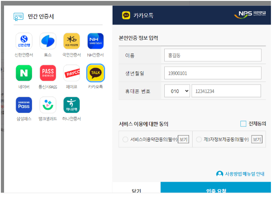This screenshot has width=275, height=200.
Task: Click the 뱅크샐러드 label text
Action: point(48,119)
